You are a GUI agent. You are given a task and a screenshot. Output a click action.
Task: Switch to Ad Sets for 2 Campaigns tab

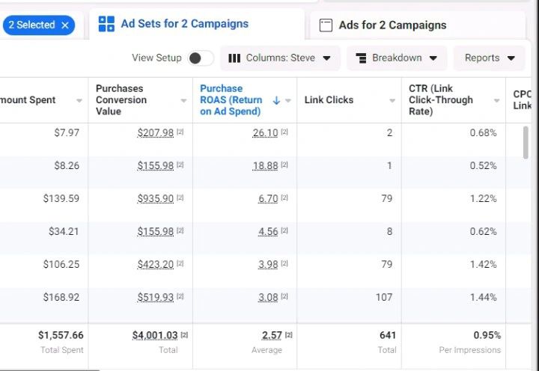pos(184,24)
